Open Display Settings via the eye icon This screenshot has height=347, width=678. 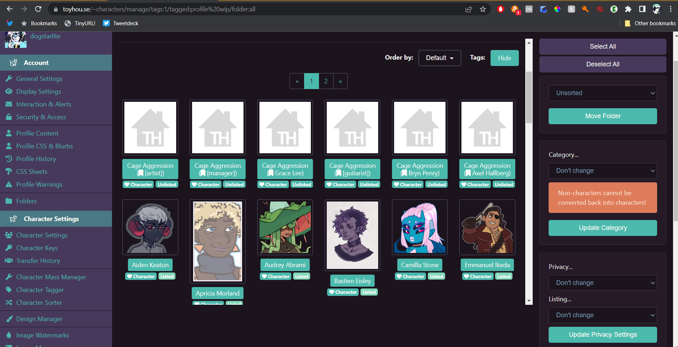tap(9, 91)
